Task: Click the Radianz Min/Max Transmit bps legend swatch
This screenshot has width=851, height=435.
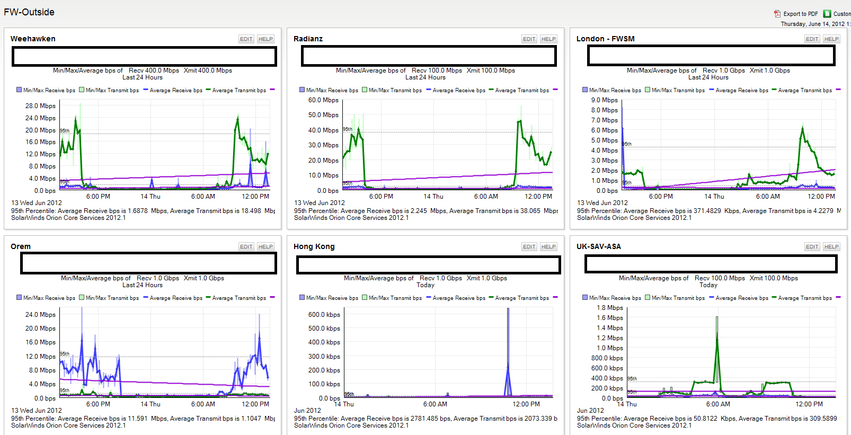Action: point(365,90)
